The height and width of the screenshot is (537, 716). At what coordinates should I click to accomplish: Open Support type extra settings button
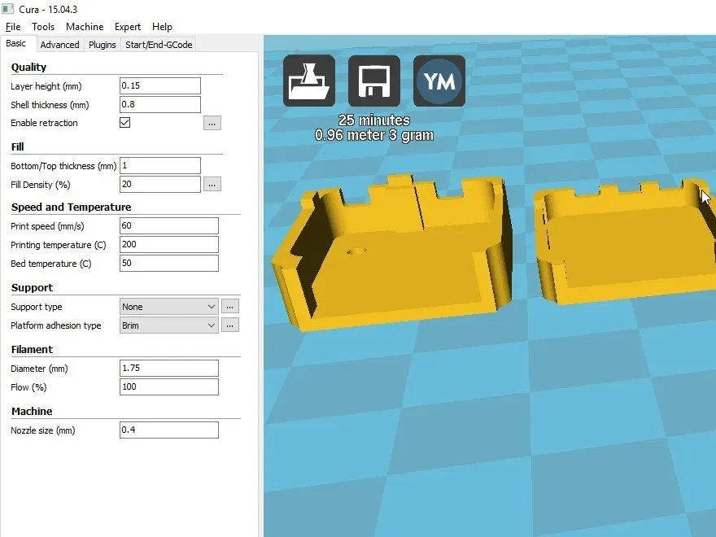point(229,307)
